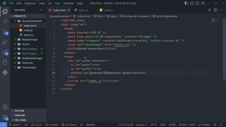226x127 pixels.
Task: Change indentation via Spaces: 2
Action: [141, 125]
